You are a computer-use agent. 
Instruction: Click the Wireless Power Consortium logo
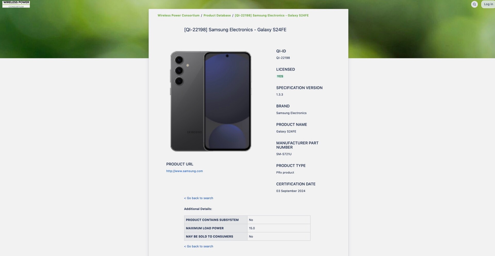tap(16, 4)
